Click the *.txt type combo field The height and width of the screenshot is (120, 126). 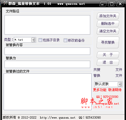[x=25, y=40]
